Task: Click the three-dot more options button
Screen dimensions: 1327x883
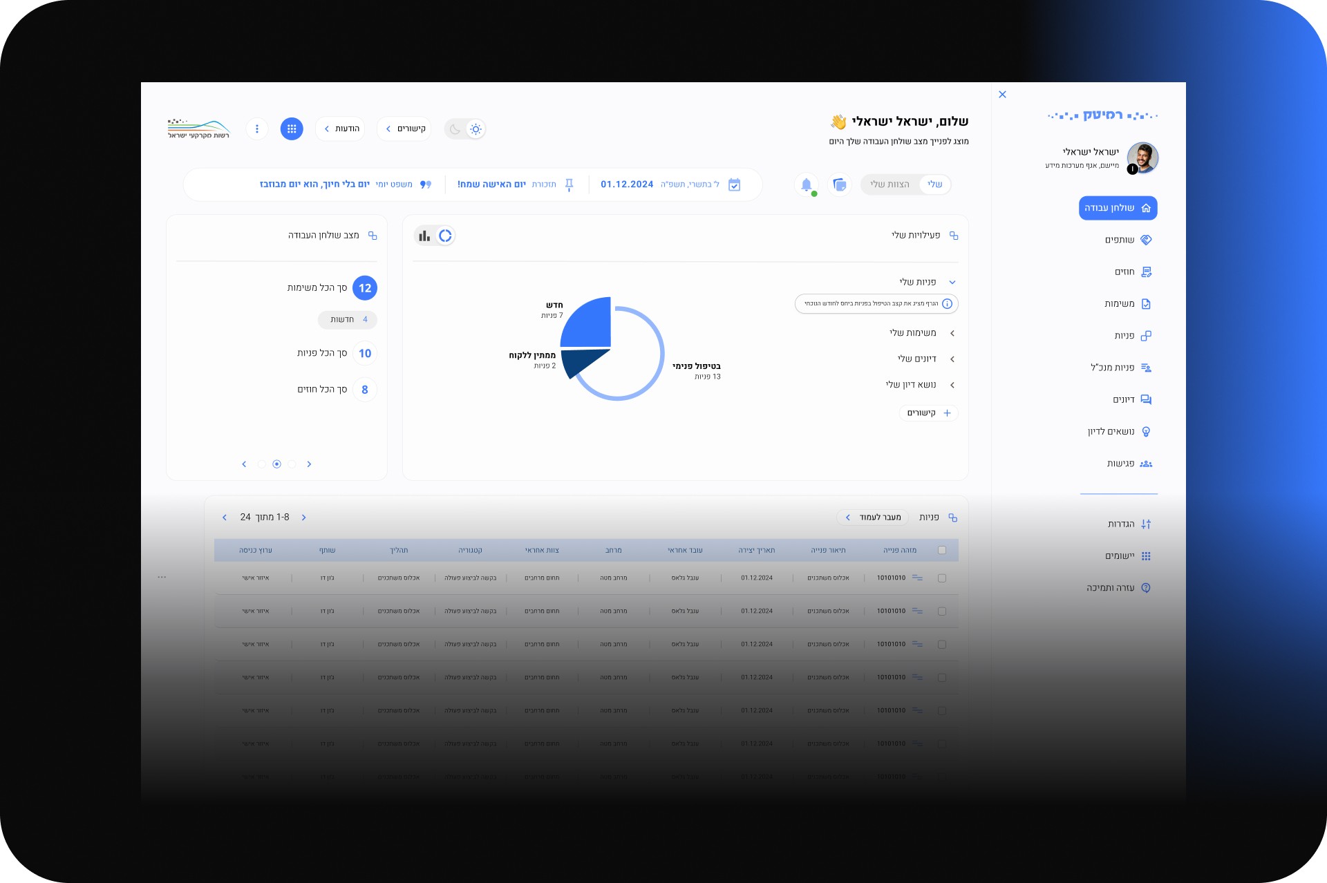Action: pyautogui.click(x=257, y=129)
